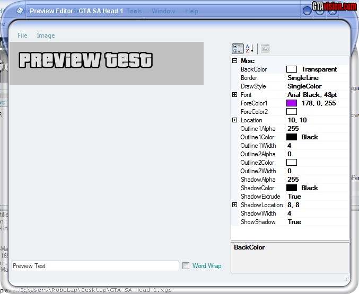Click the black Outline1Color swatch

pos(292,137)
